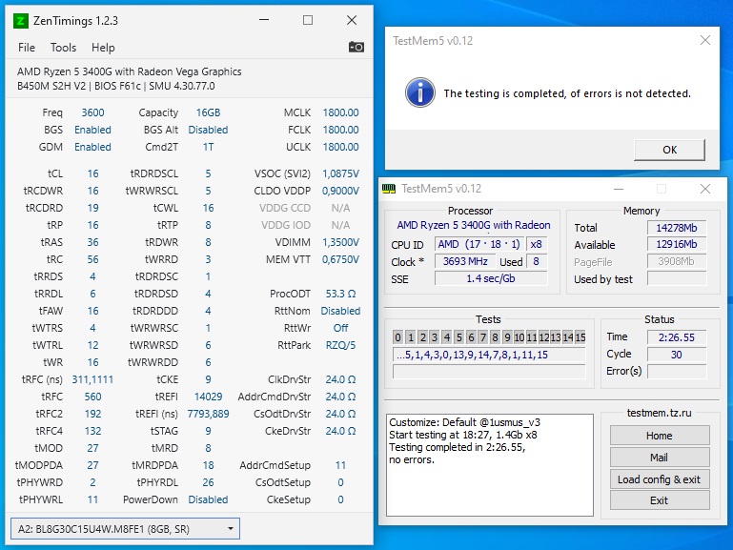Click the Cmd2T value 1T
Image resolution: width=733 pixels, height=550 pixels.
coord(208,147)
